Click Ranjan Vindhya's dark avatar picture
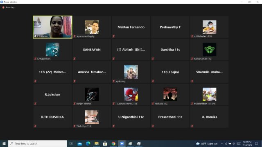 point(92,94)
